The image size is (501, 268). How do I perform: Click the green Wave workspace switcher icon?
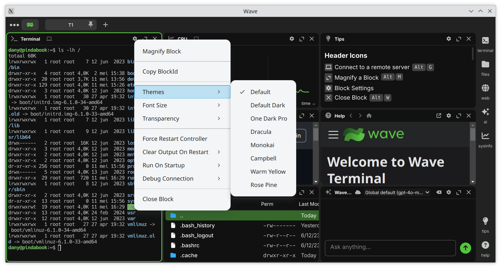point(30,25)
